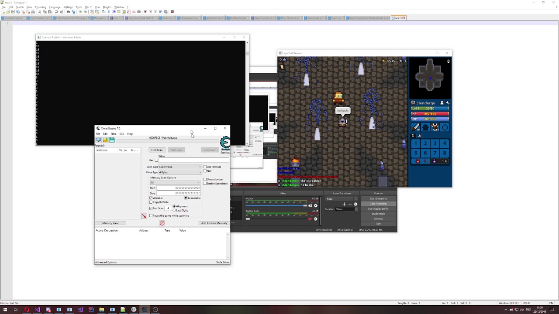Image resolution: width=559 pixels, height=314 pixels.
Task: Click the red no-entry clear list icon
Action: [x=162, y=223]
